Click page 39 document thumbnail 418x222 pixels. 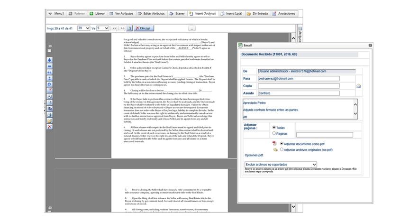(x=170, y=95)
